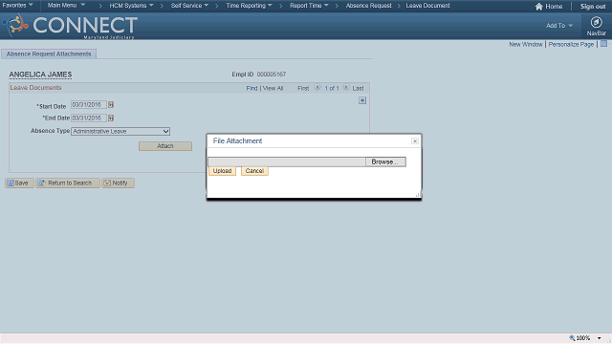Open the Absence Type dropdown
The height and width of the screenshot is (344, 612).
[120, 132]
